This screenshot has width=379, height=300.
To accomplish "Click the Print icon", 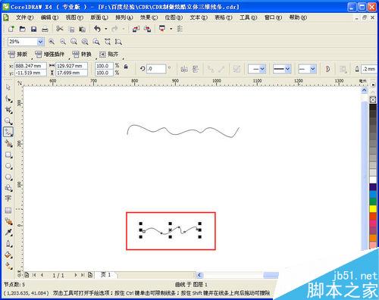I will coord(45,29).
